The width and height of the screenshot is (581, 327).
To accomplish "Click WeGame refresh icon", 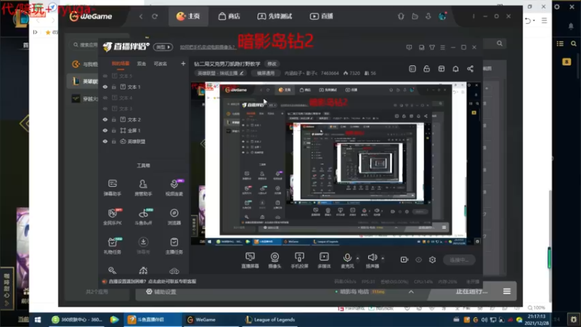I will point(155,16).
